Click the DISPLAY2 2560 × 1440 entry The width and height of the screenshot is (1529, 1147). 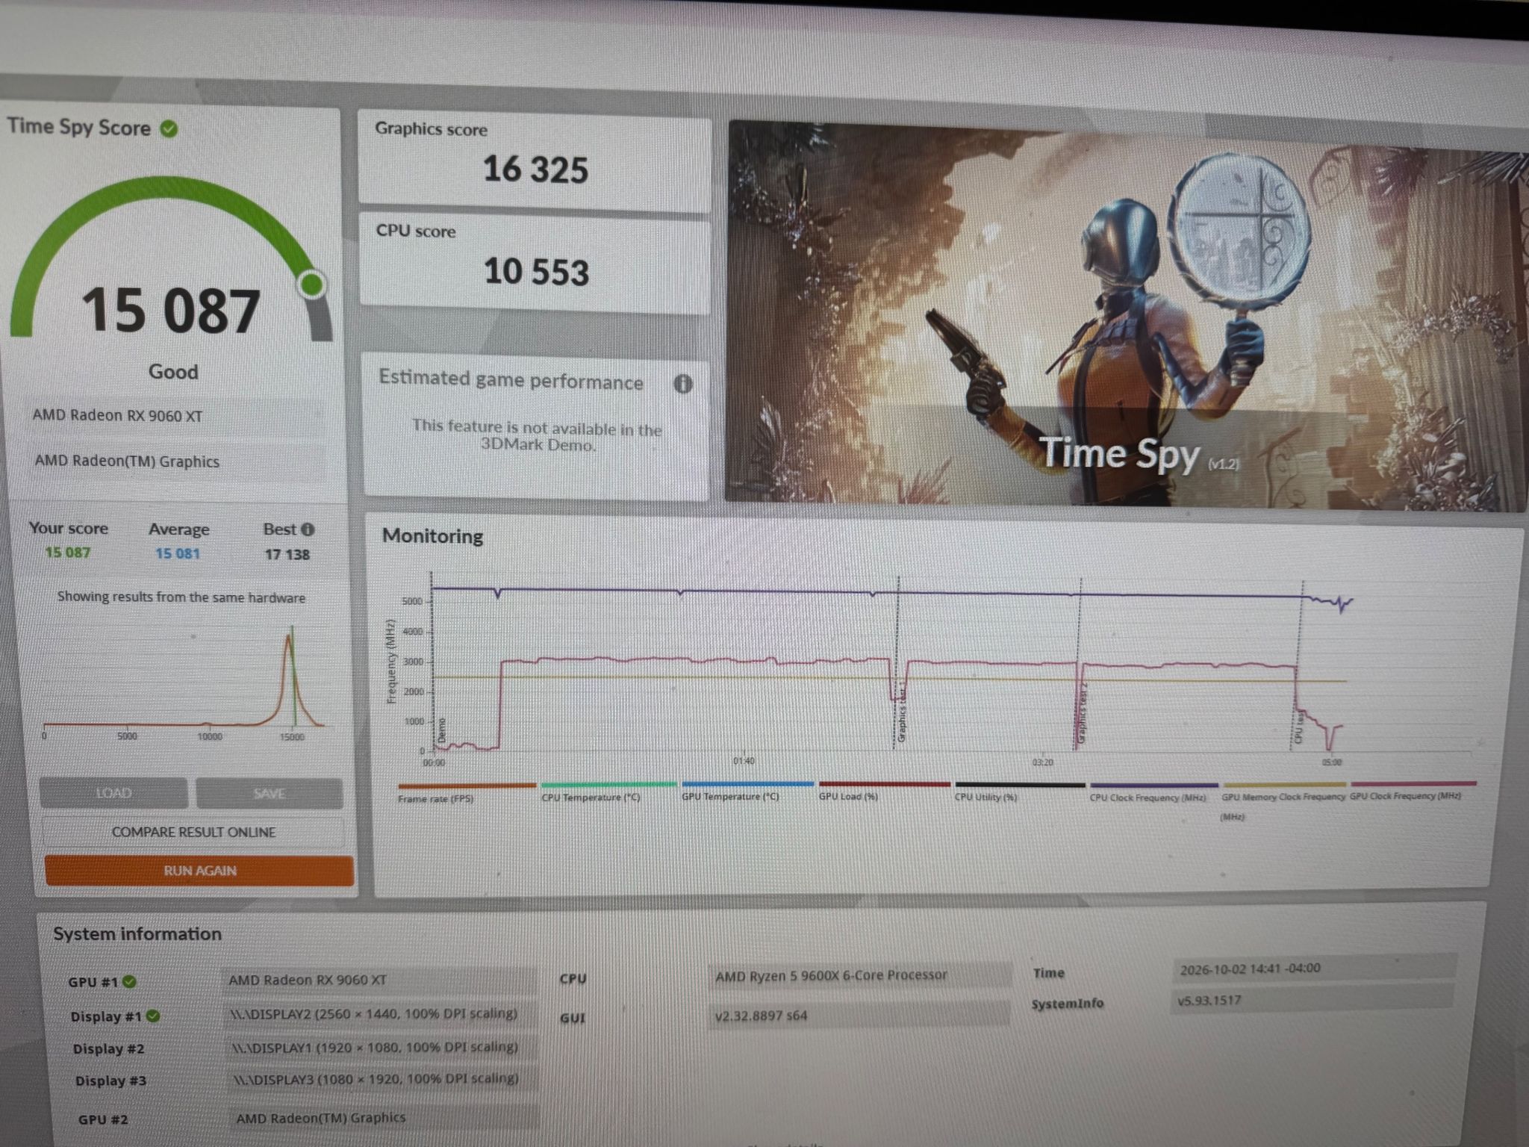pos(380,1014)
